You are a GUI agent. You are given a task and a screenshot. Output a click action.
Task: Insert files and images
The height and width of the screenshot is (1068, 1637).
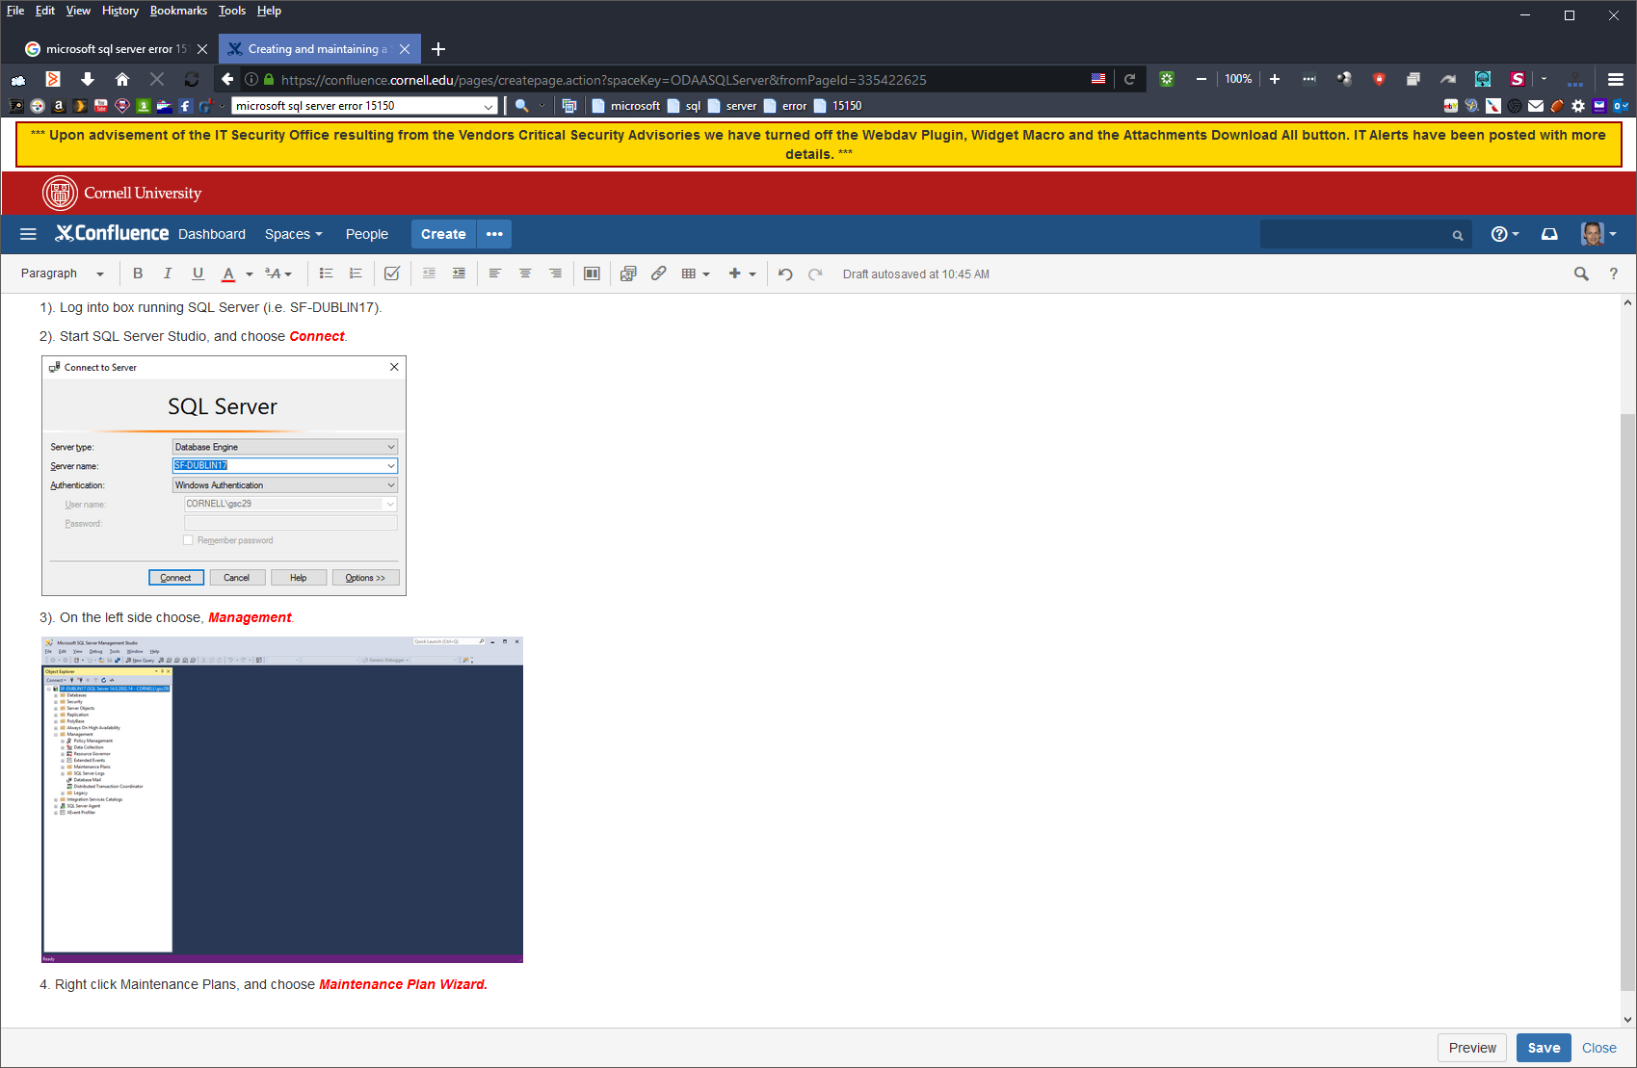coord(628,274)
